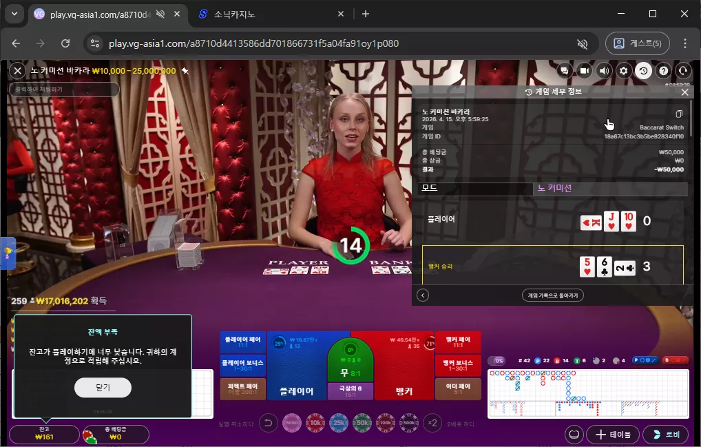Mute the game sound speaker icon
Screen dimensions: 701x447
click(604, 71)
